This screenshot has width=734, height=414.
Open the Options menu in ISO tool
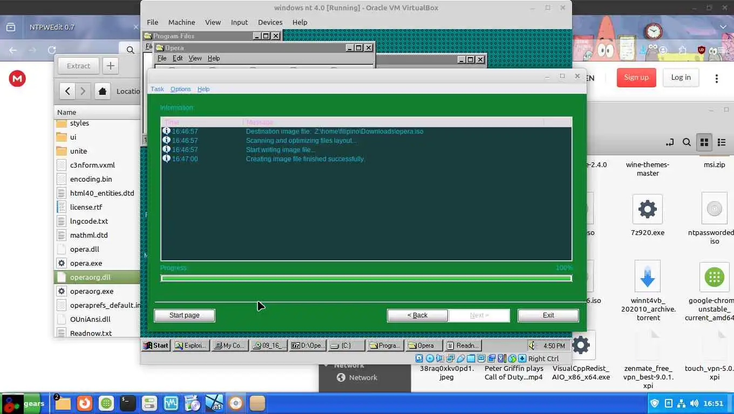[180, 89]
